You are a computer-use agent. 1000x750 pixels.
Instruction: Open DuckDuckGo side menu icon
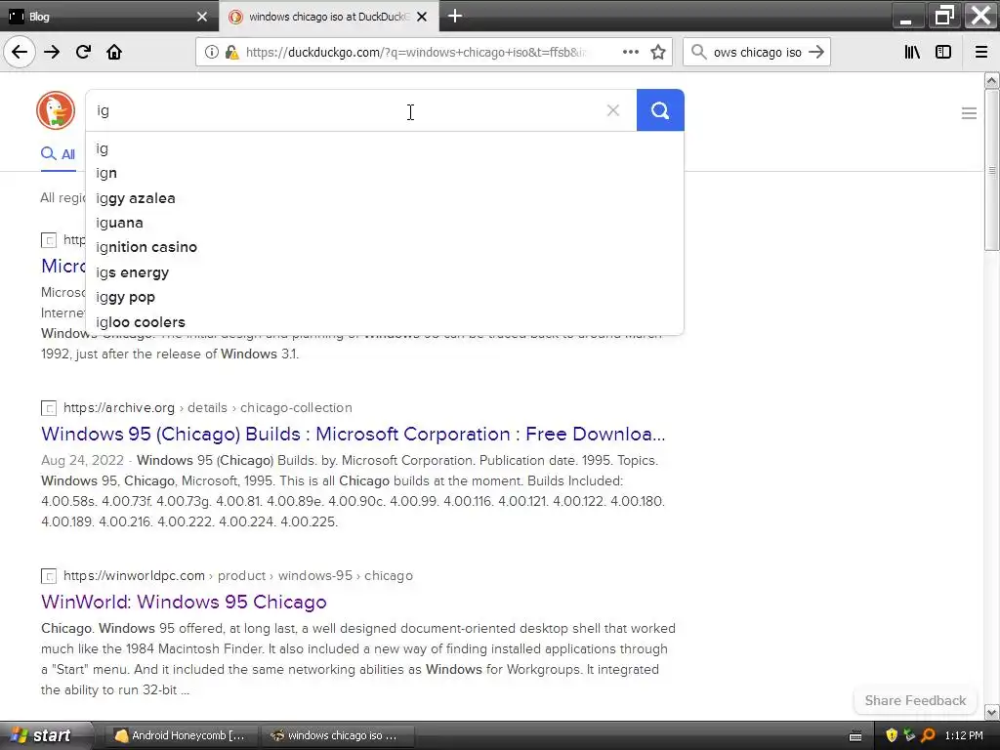(x=969, y=113)
